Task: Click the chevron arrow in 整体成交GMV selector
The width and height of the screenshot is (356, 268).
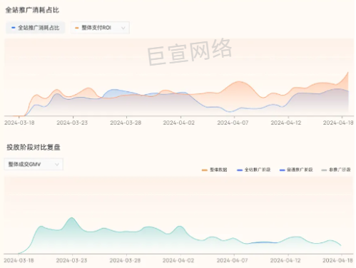Action: [57, 165]
